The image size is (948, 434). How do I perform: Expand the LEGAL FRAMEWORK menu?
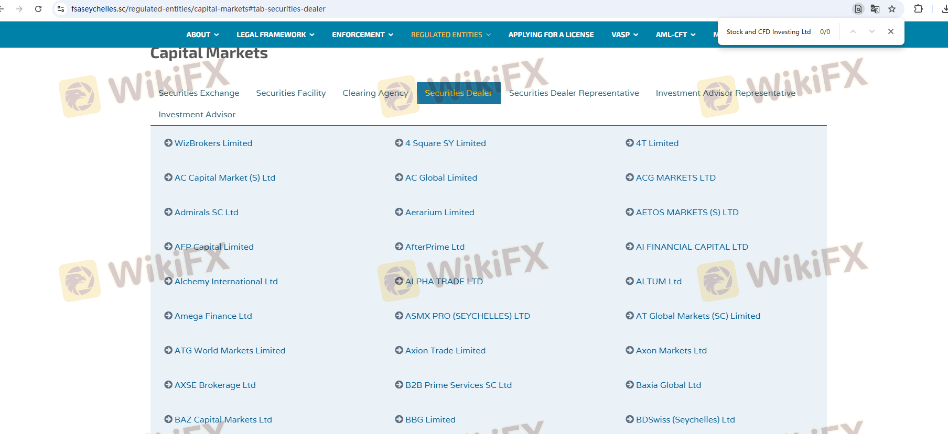click(x=275, y=35)
